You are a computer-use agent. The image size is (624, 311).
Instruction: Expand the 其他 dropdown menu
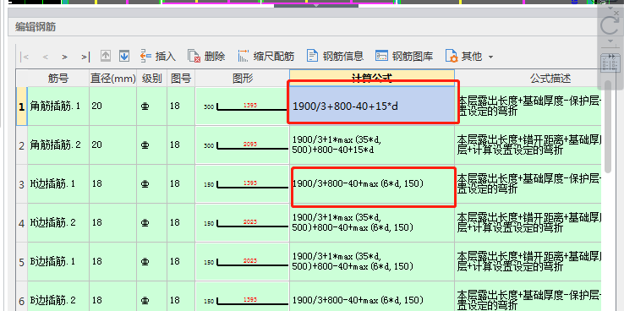tap(469, 57)
